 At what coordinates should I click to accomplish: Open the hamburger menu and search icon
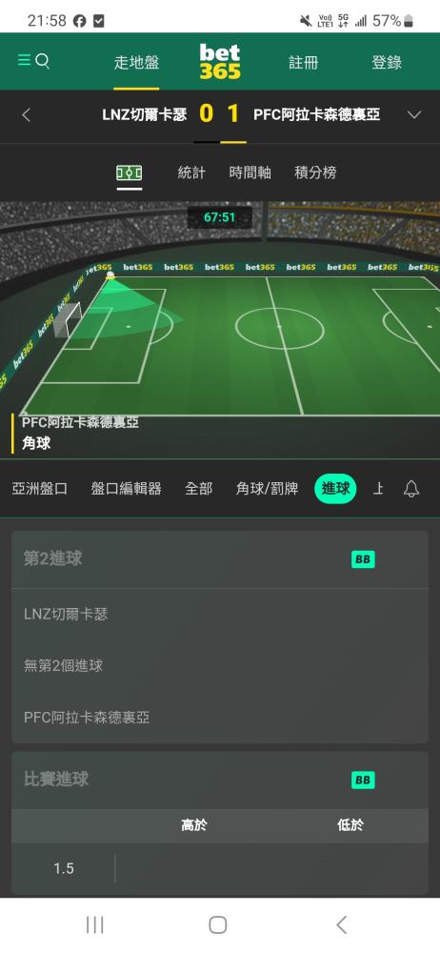33,61
